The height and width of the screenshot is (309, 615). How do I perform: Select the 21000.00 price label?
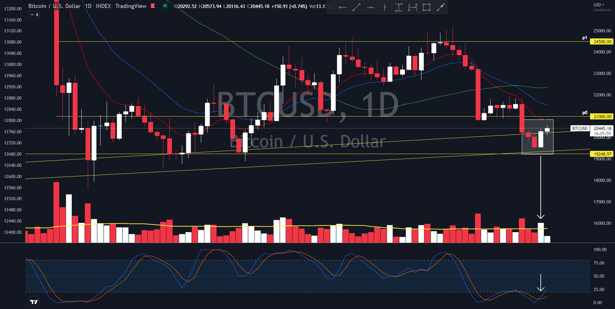pos(602,116)
